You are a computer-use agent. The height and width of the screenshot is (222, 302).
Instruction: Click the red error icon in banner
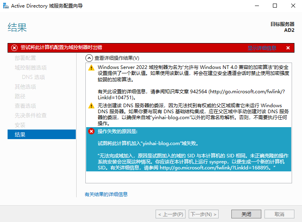click(14, 48)
